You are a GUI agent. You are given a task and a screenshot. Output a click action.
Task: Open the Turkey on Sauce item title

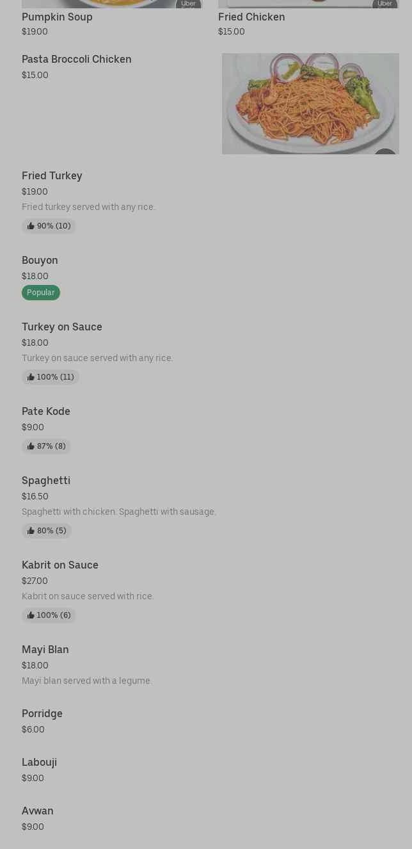(x=62, y=327)
